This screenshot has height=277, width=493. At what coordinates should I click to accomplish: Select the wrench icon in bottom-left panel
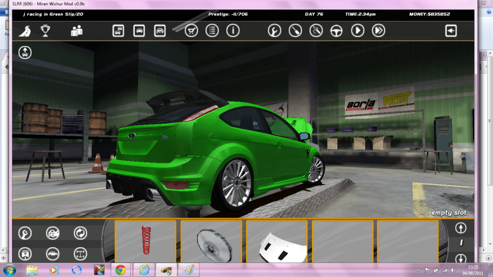click(25, 233)
